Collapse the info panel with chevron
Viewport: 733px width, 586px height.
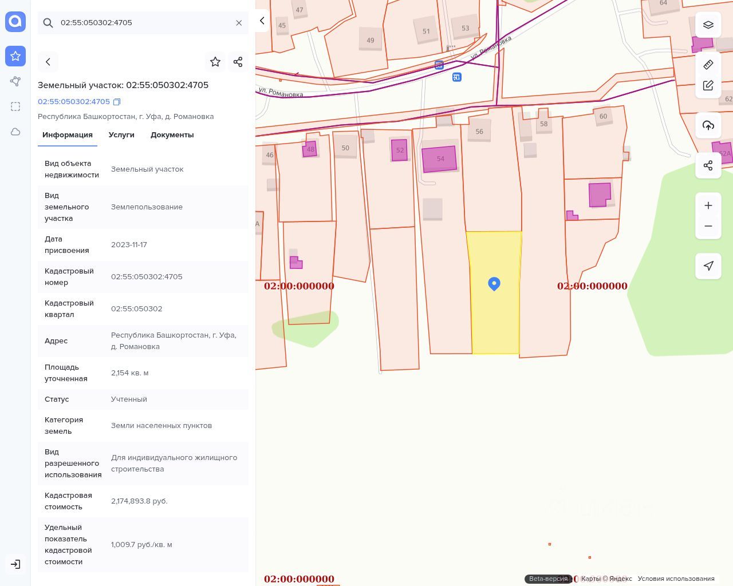(262, 21)
